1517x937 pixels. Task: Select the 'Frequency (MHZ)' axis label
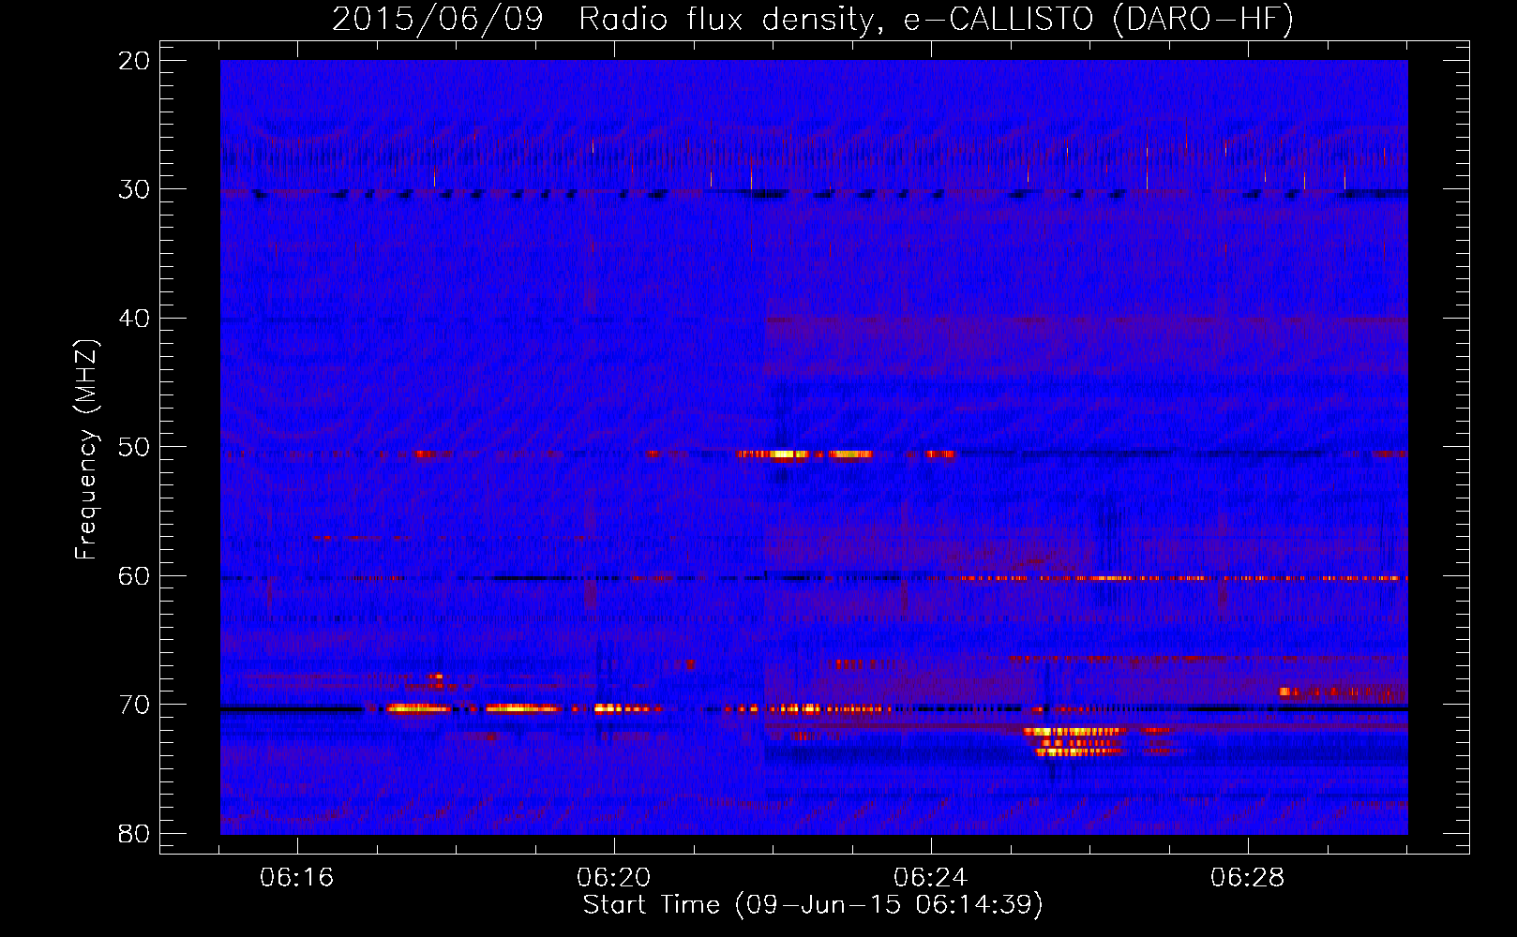[x=86, y=449]
